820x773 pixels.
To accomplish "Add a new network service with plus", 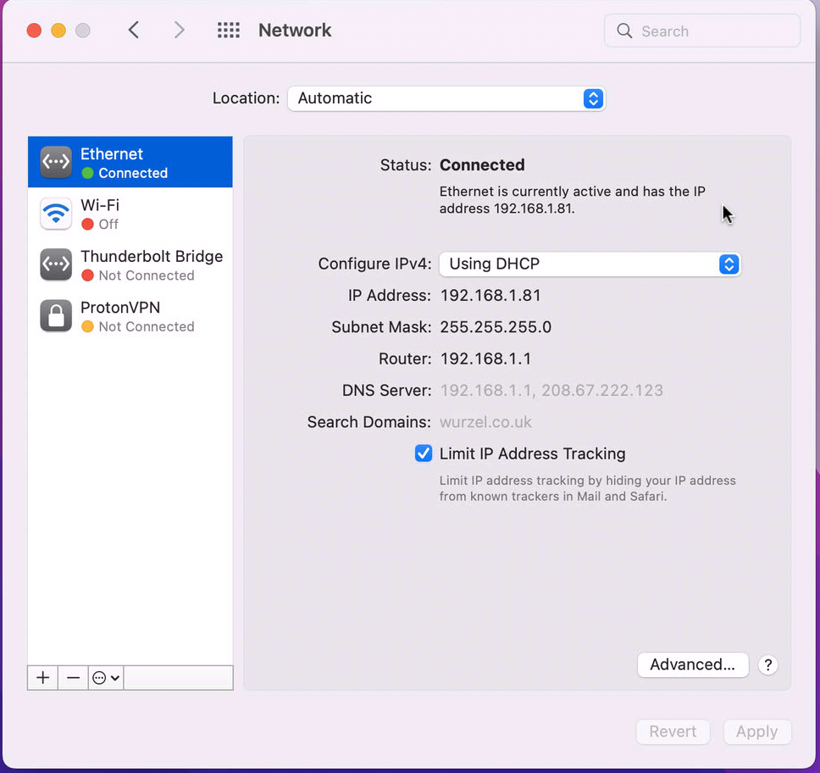I will pos(43,678).
